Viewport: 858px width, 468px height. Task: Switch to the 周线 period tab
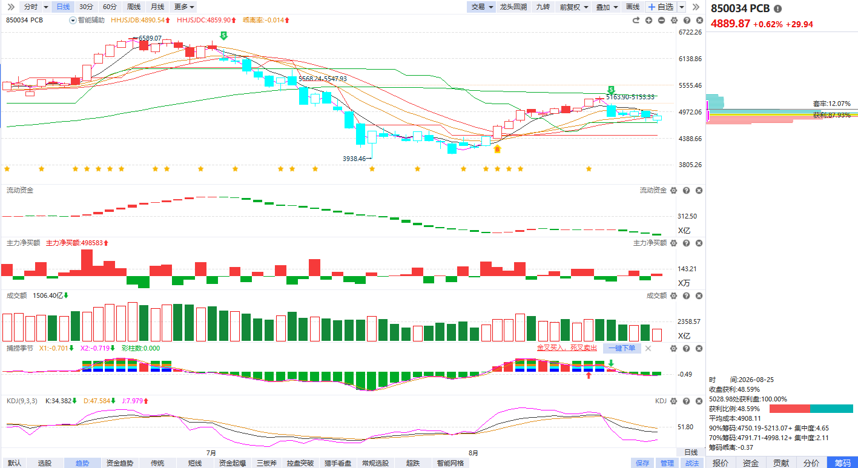coord(133,7)
